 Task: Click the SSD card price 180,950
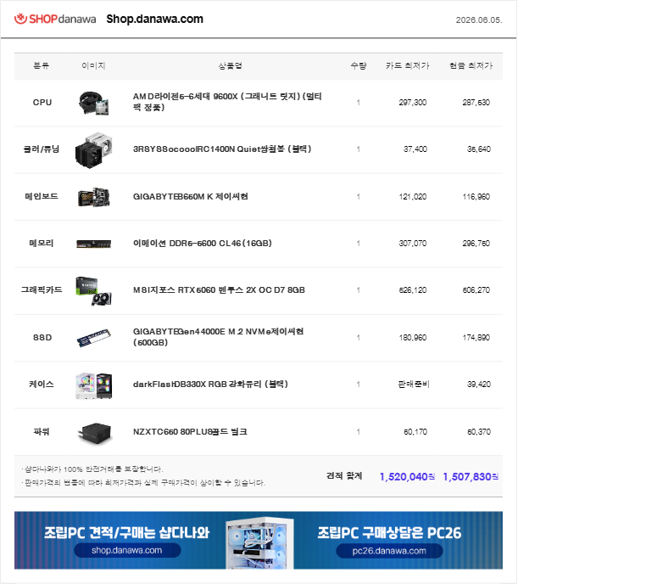[412, 337]
